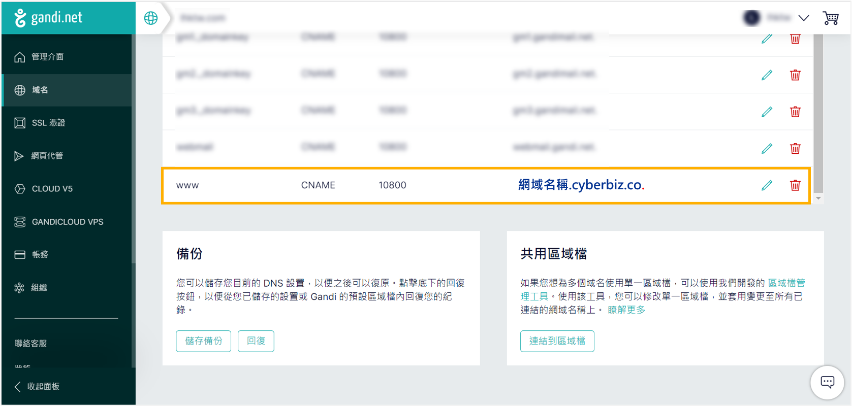
Task: Click the 備份 section heading
Action: pyautogui.click(x=190, y=254)
